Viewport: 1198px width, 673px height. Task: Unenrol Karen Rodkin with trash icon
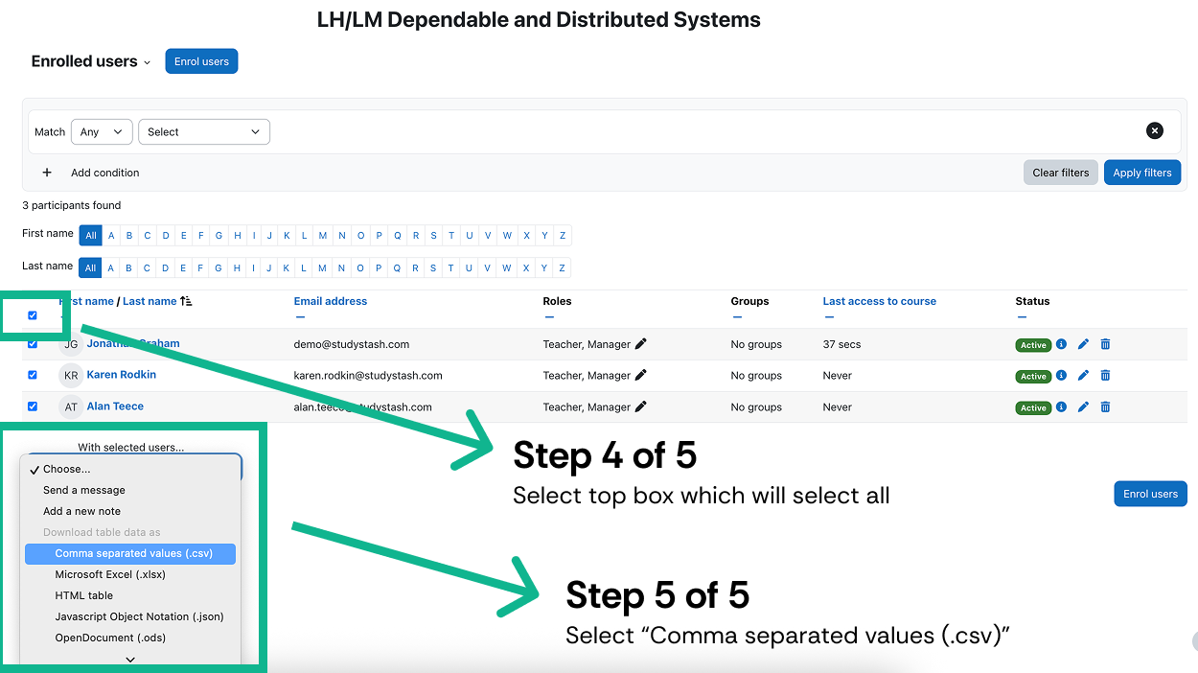tap(1105, 376)
